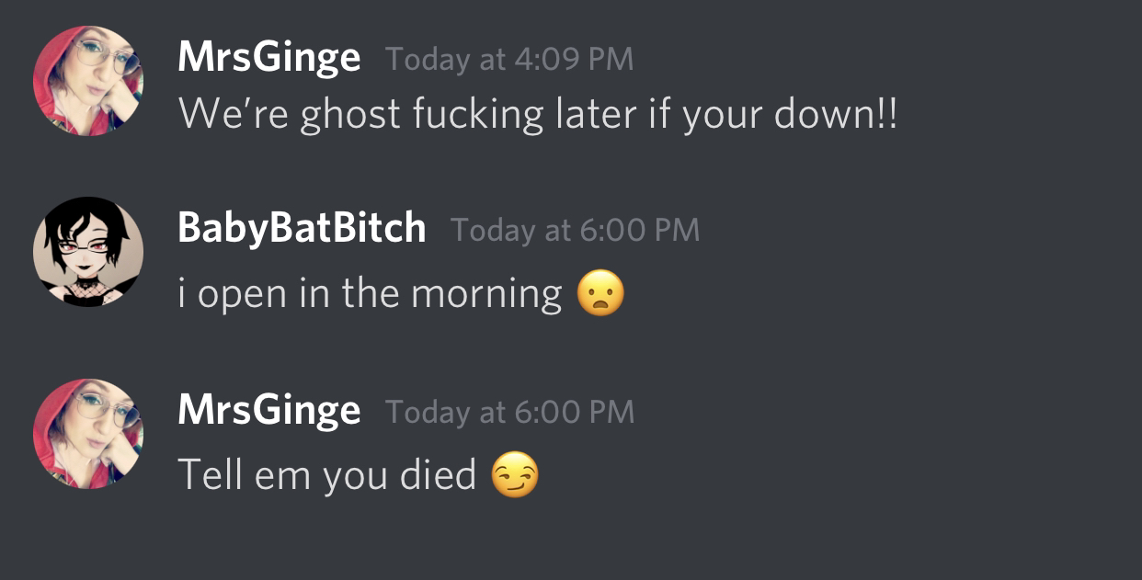Screen dimensions: 1142x580
Task: Click the "Today at 4:09 PM" timestamp
Action: click(509, 60)
